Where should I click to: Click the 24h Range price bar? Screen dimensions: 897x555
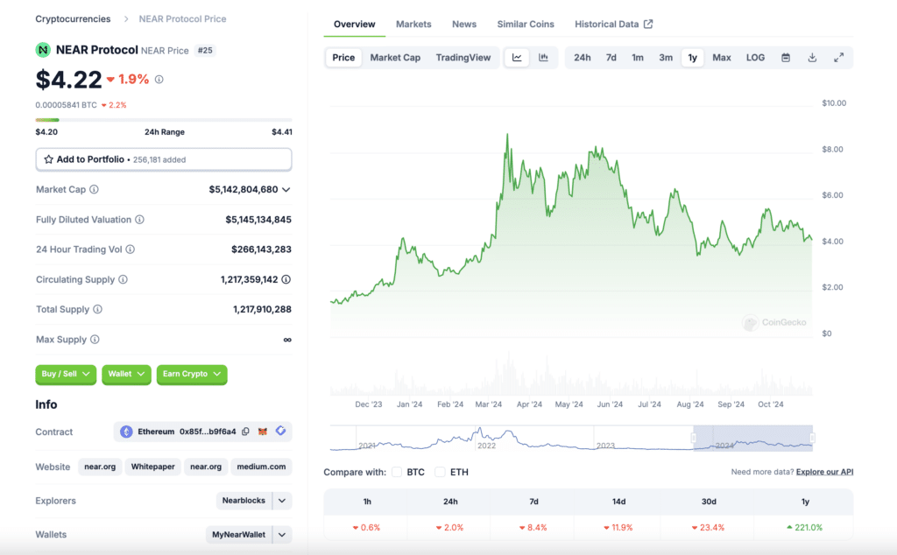(164, 119)
